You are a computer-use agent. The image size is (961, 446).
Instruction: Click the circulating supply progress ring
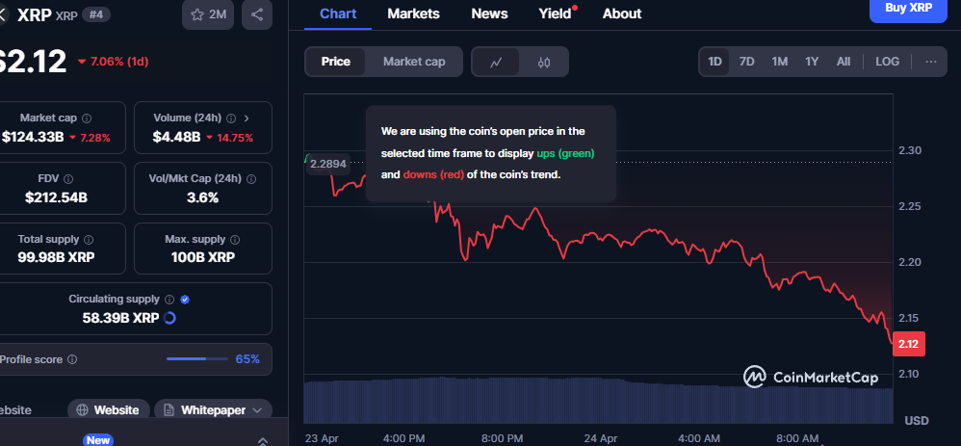pyautogui.click(x=170, y=318)
